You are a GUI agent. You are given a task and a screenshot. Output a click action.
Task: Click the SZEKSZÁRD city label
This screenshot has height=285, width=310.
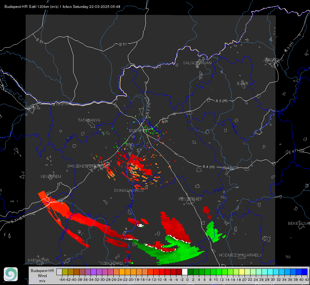[x=112, y=263]
